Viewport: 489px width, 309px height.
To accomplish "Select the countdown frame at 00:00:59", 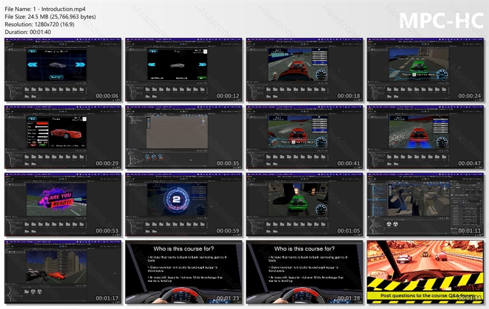I will [x=184, y=204].
